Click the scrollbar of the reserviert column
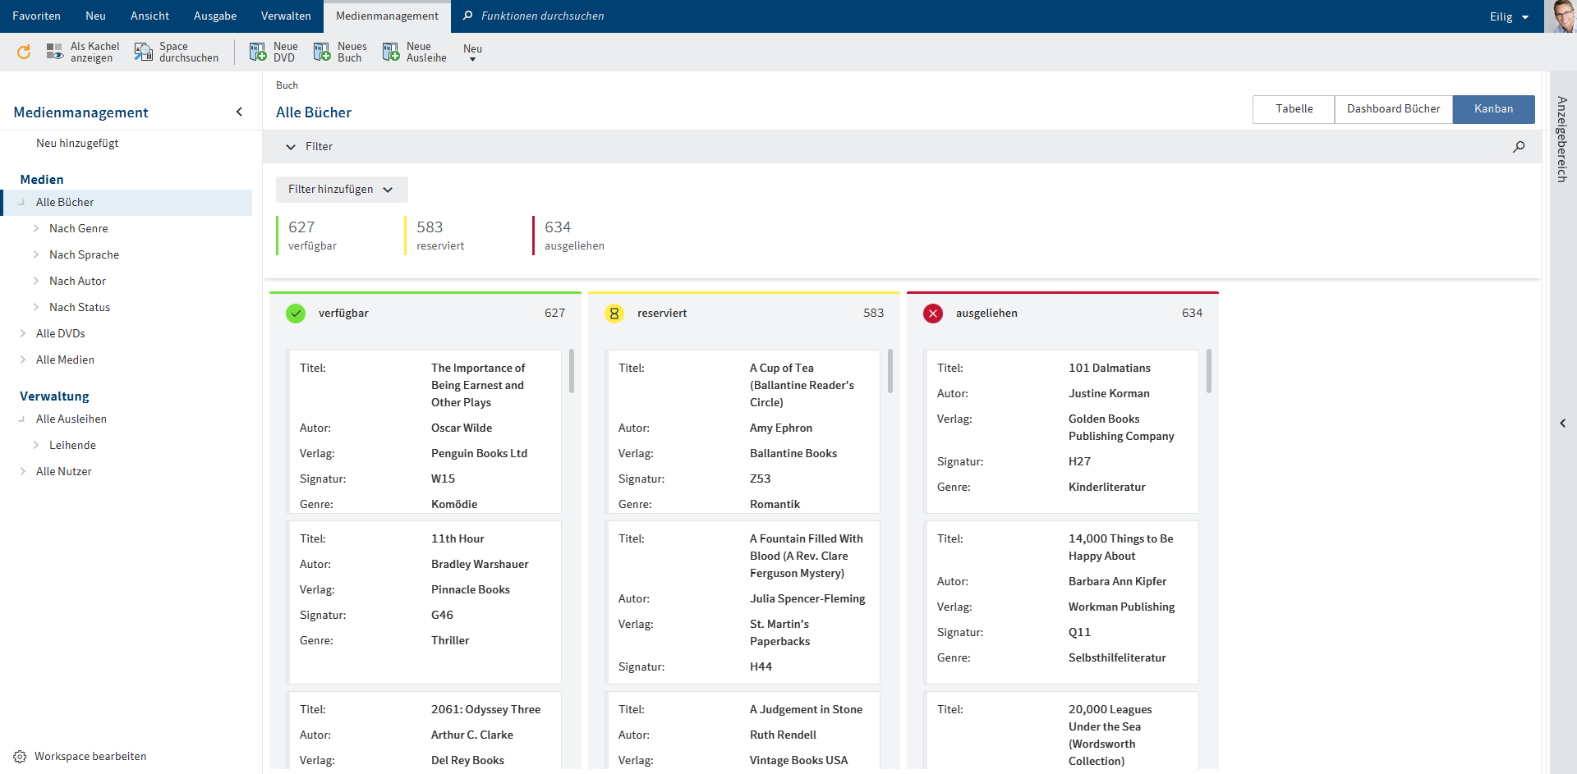This screenshot has width=1577, height=774. pyautogui.click(x=890, y=371)
